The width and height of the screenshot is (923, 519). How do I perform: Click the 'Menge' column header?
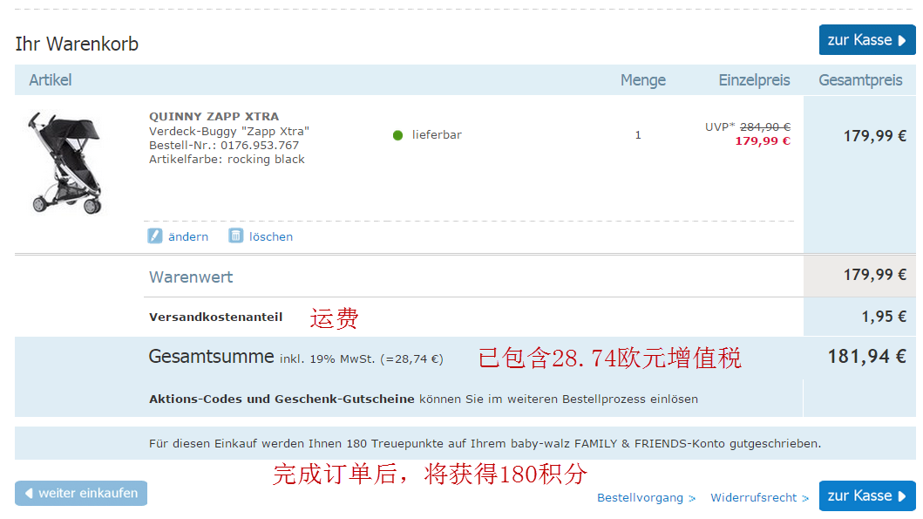pyautogui.click(x=643, y=80)
